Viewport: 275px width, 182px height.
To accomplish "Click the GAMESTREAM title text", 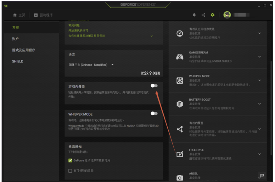I will point(198,52).
